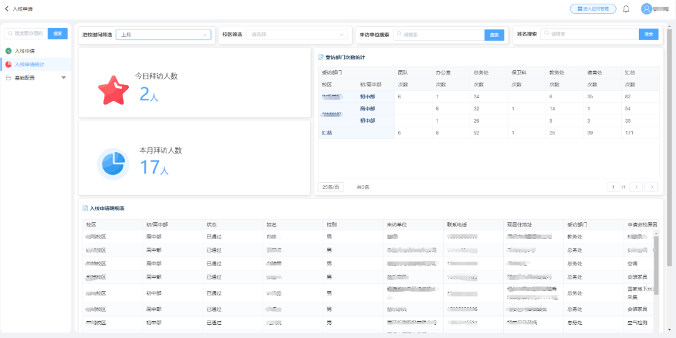Click 搜索 button next to 姓名搜索
Viewport: 676px width, 338px height.
coord(648,34)
